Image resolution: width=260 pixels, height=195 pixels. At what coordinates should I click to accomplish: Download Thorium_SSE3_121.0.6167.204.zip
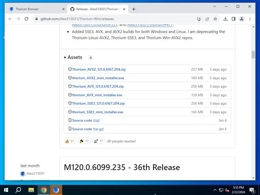[98, 103]
